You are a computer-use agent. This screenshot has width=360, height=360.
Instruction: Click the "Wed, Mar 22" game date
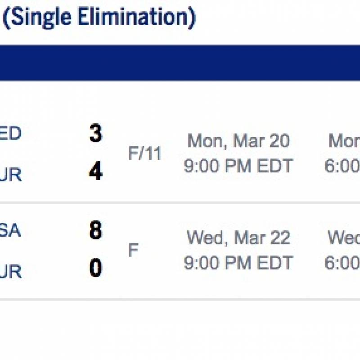tap(238, 238)
